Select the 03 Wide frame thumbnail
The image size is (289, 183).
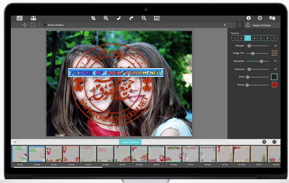[x=105, y=154]
